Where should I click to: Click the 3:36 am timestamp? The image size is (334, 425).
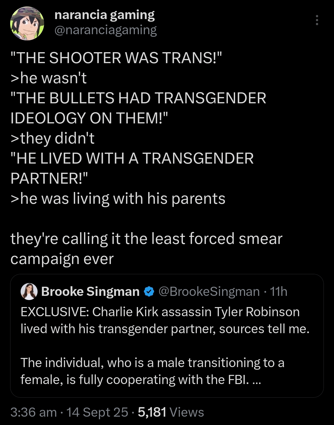(x=34, y=412)
